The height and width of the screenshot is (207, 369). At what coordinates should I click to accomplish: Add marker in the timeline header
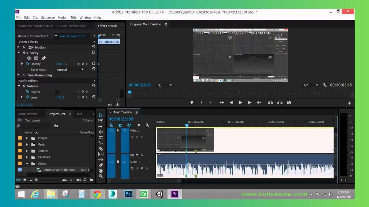[x=139, y=125]
